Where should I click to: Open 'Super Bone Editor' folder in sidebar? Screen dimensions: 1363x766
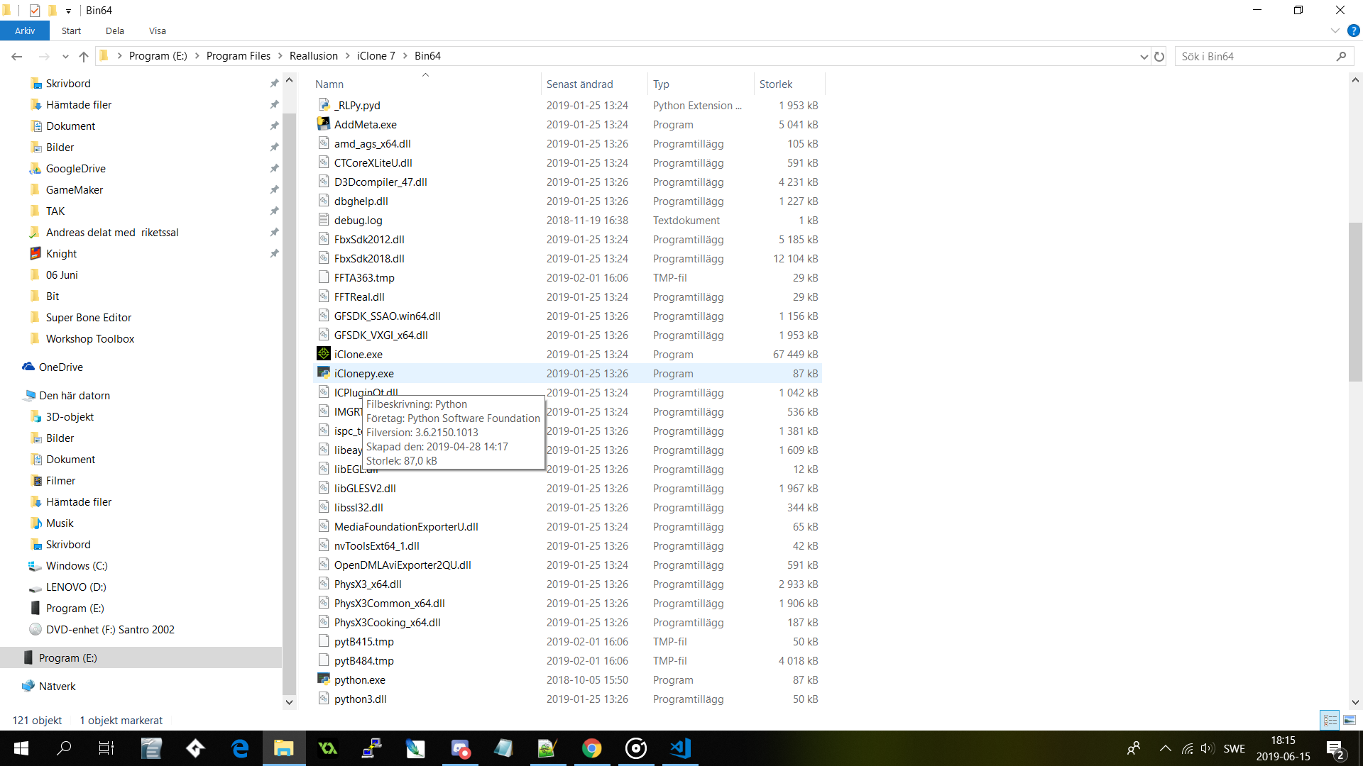[x=88, y=317]
